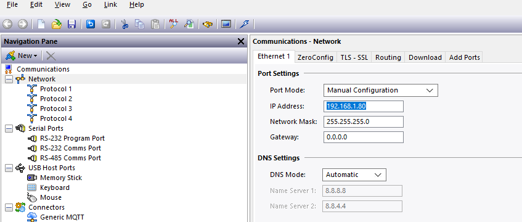Click the New item icon in Navigation Pane

tap(10, 55)
